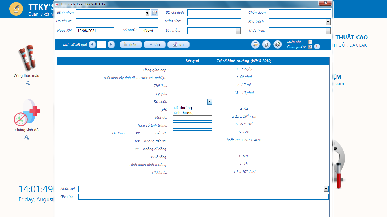Open Công thức máu blood tubes icon

[x=26, y=57]
